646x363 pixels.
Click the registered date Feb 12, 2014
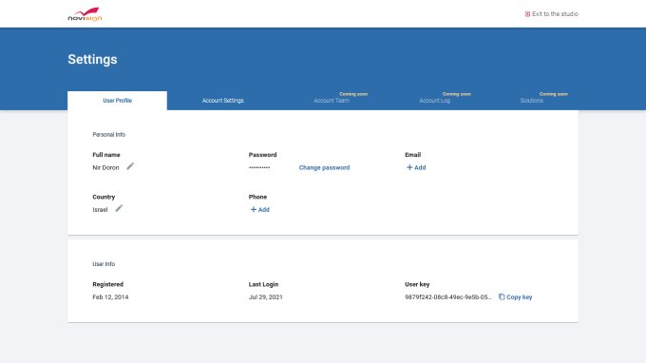(110, 297)
